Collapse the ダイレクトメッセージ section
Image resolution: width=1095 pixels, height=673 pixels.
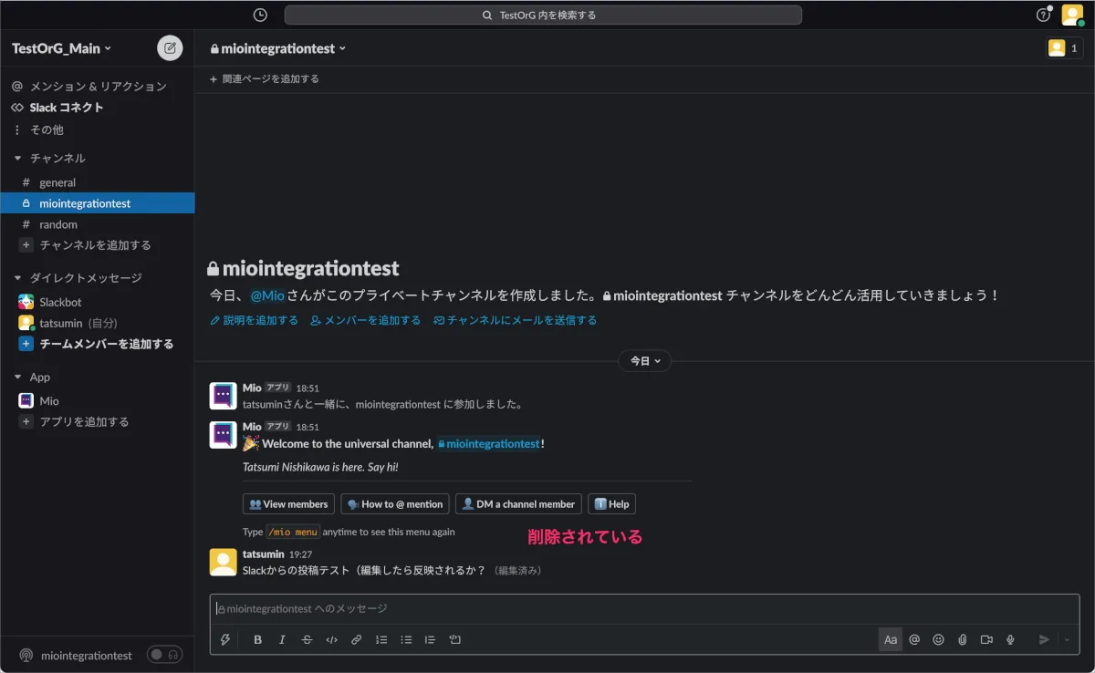[x=17, y=277]
